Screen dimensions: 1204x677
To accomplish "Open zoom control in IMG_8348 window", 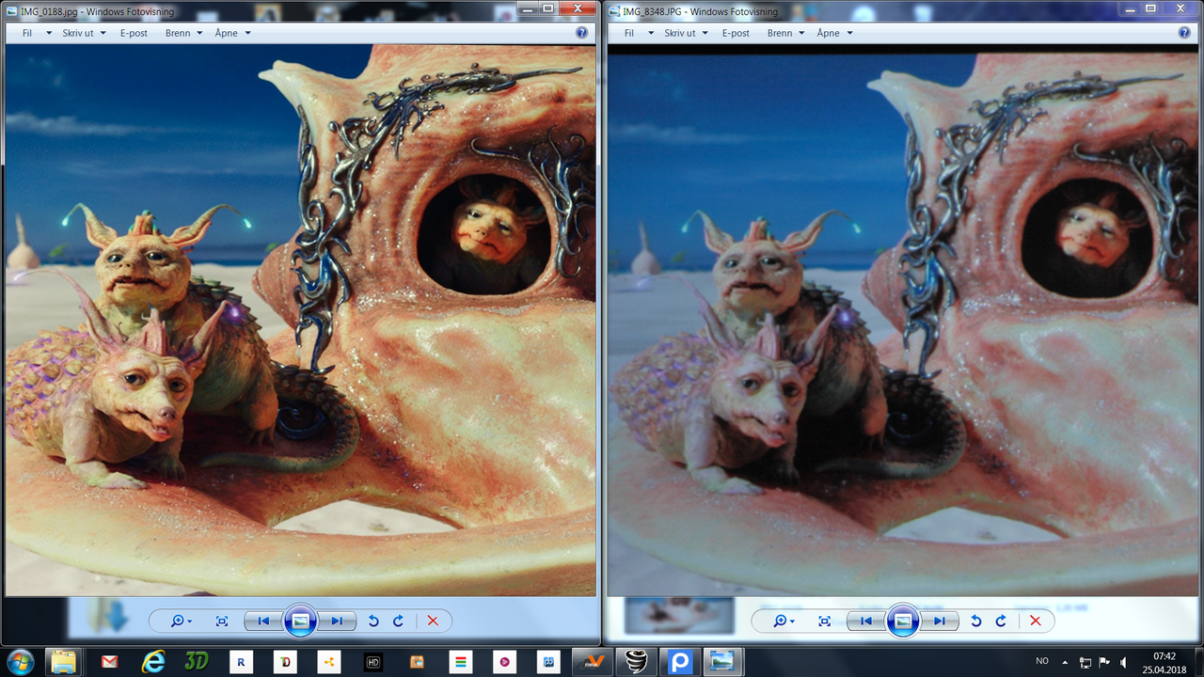I will 782,621.
